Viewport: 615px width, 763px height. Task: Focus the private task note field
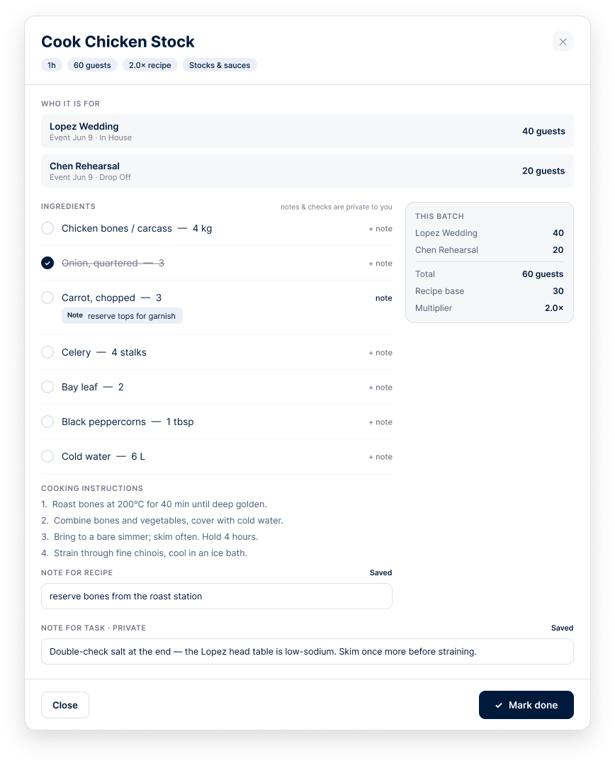tap(307, 651)
